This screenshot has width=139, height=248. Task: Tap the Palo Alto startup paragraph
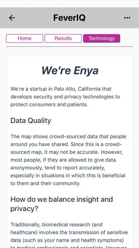[65, 97]
